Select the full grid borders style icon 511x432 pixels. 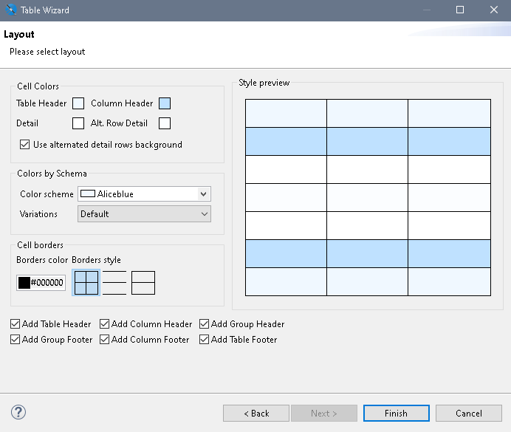click(x=86, y=283)
